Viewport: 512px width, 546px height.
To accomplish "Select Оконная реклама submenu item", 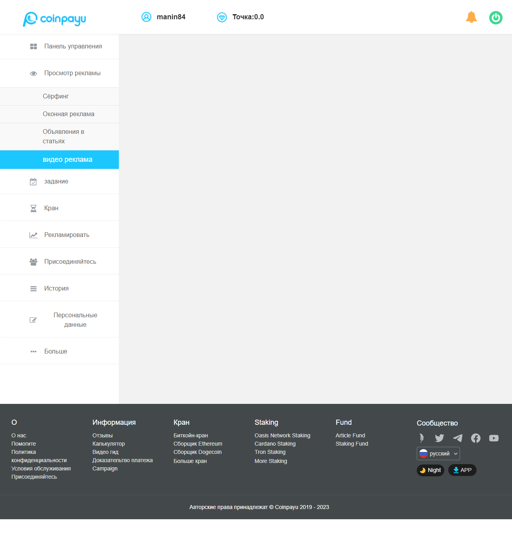I will (x=59, y=114).
